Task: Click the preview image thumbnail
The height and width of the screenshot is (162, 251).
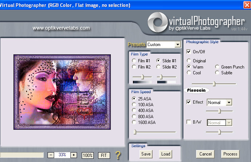Action: click(x=62, y=92)
